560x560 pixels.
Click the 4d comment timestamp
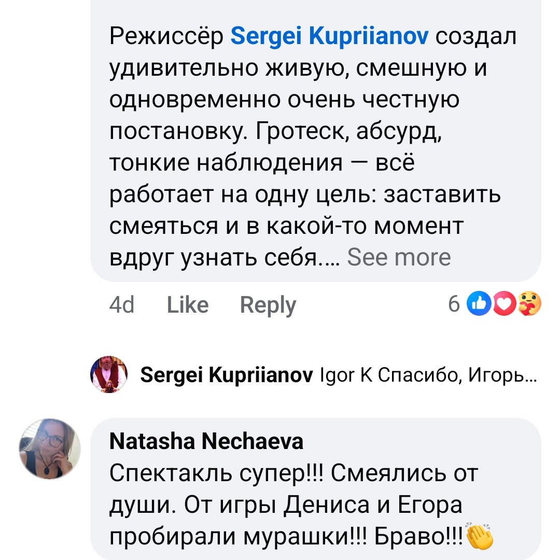pyautogui.click(x=122, y=305)
